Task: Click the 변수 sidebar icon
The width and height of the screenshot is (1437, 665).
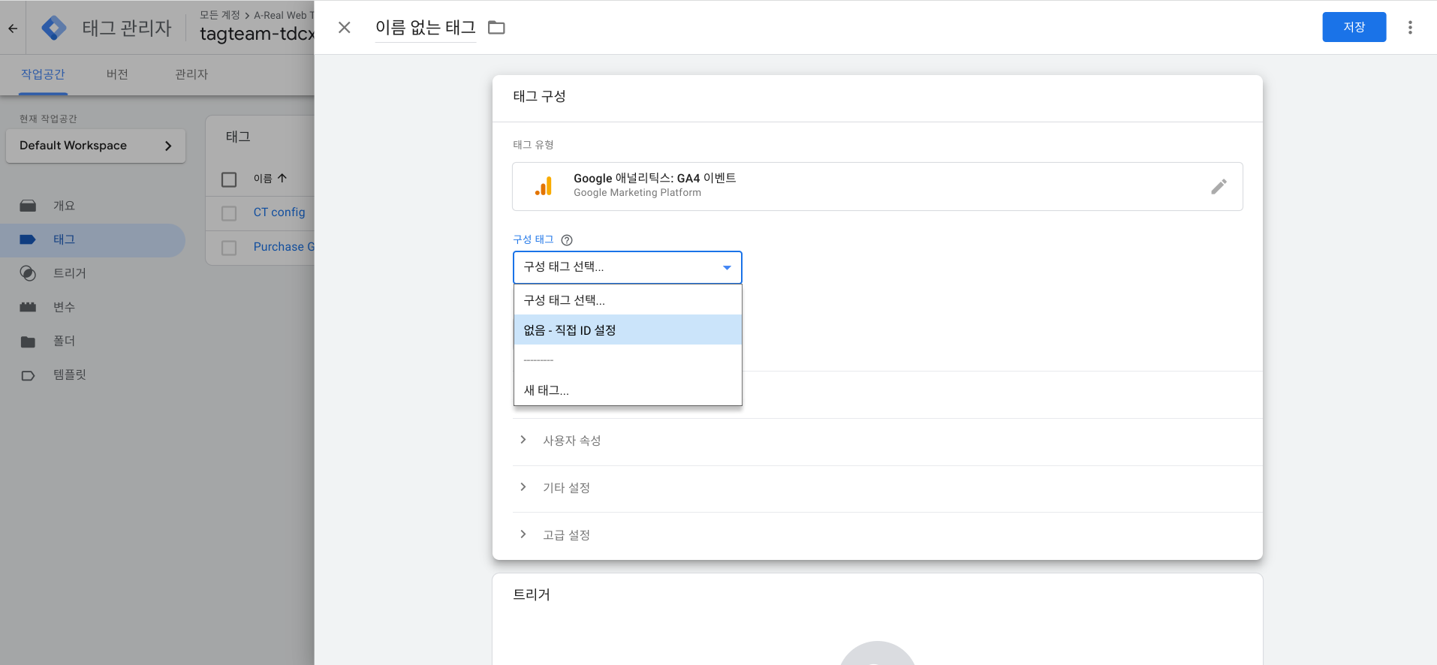Action: 28,307
